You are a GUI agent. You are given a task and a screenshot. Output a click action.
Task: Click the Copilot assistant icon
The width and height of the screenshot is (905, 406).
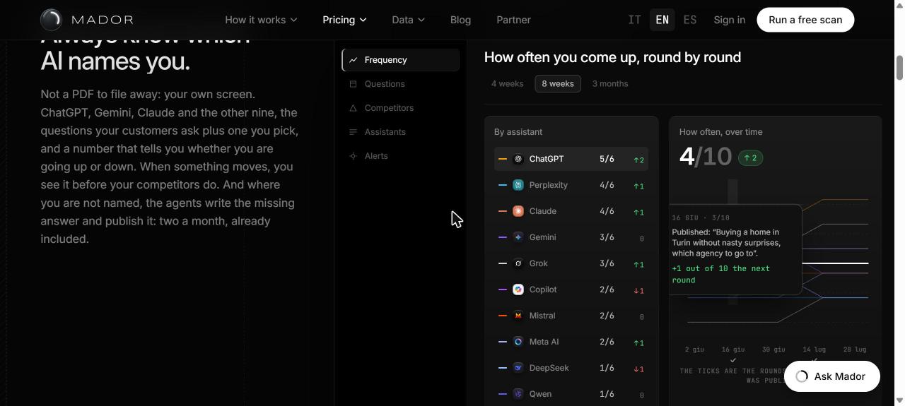pyautogui.click(x=518, y=289)
